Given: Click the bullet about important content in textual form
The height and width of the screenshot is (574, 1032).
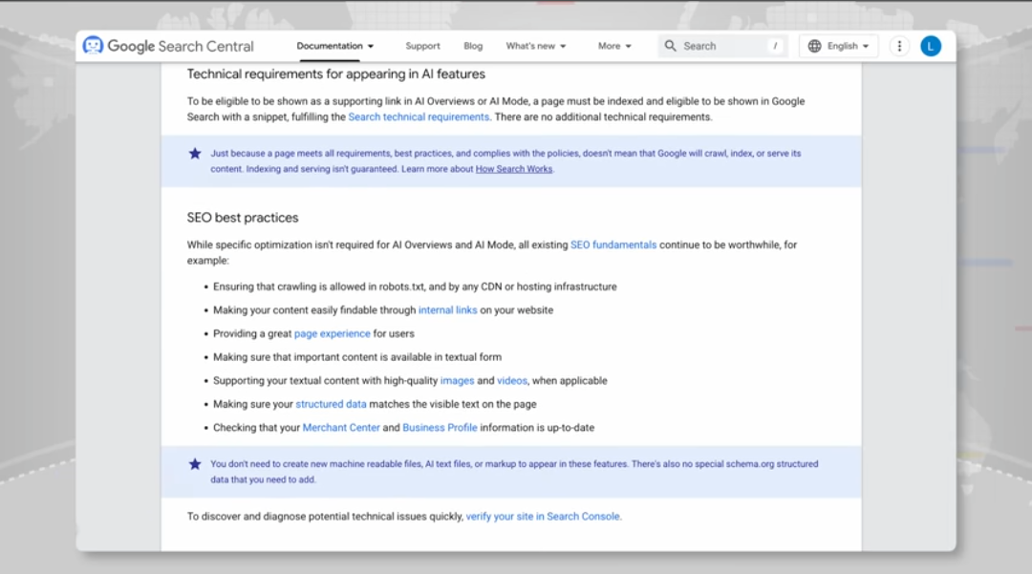Looking at the screenshot, I should 356,357.
